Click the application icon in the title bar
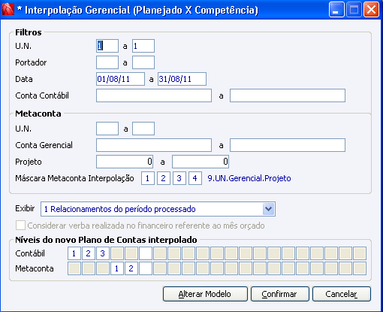The image size is (383, 312). tap(8, 10)
